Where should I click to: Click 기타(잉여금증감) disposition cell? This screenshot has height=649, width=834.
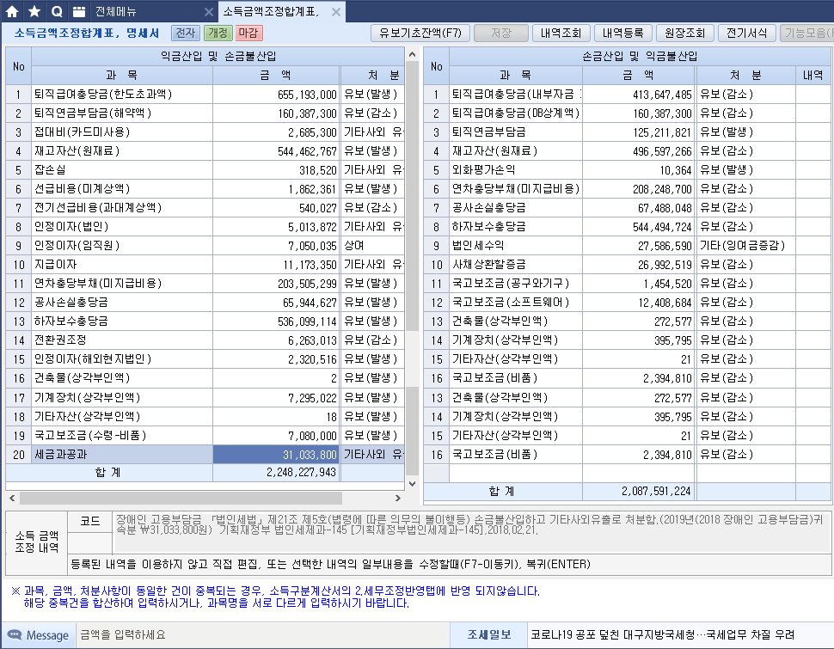pos(745,245)
